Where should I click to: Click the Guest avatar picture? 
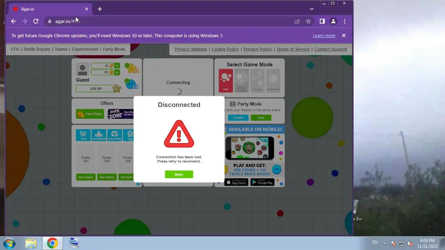pos(82,69)
